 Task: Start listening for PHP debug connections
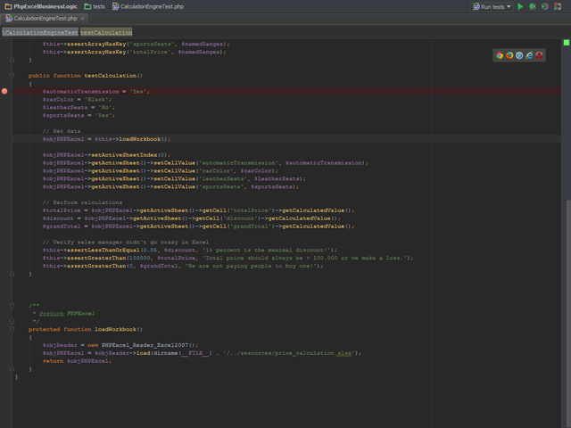(x=557, y=6)
